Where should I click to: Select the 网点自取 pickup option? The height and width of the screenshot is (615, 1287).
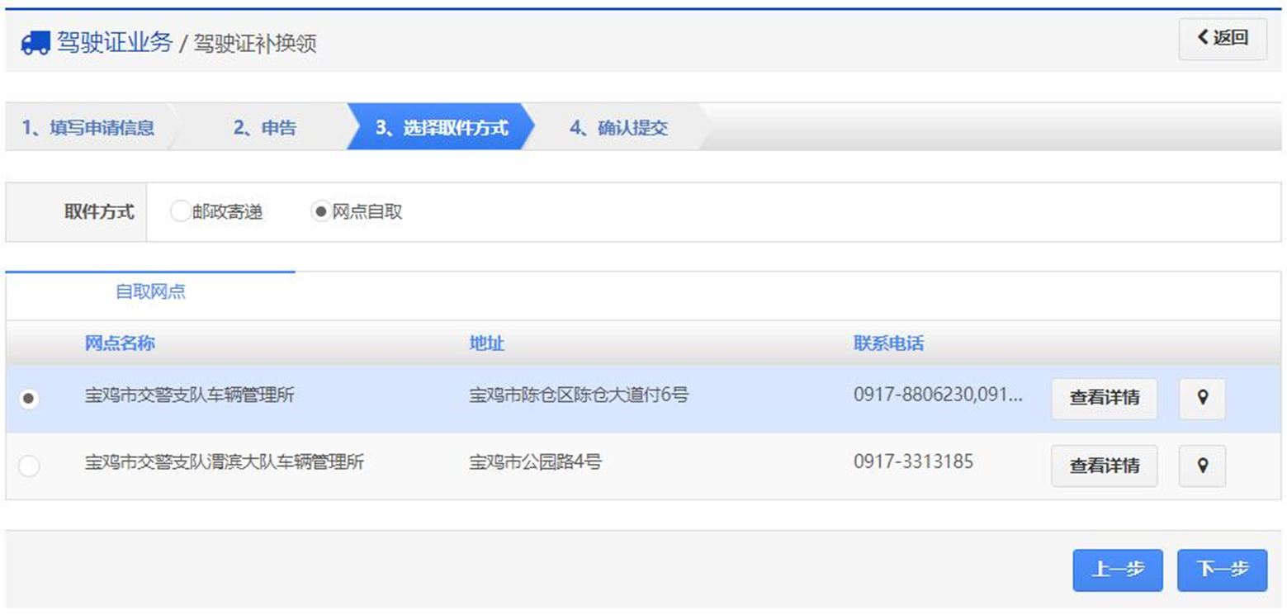(320, 212)
